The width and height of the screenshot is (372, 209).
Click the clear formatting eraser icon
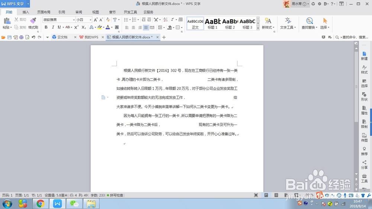click(108, 20)
